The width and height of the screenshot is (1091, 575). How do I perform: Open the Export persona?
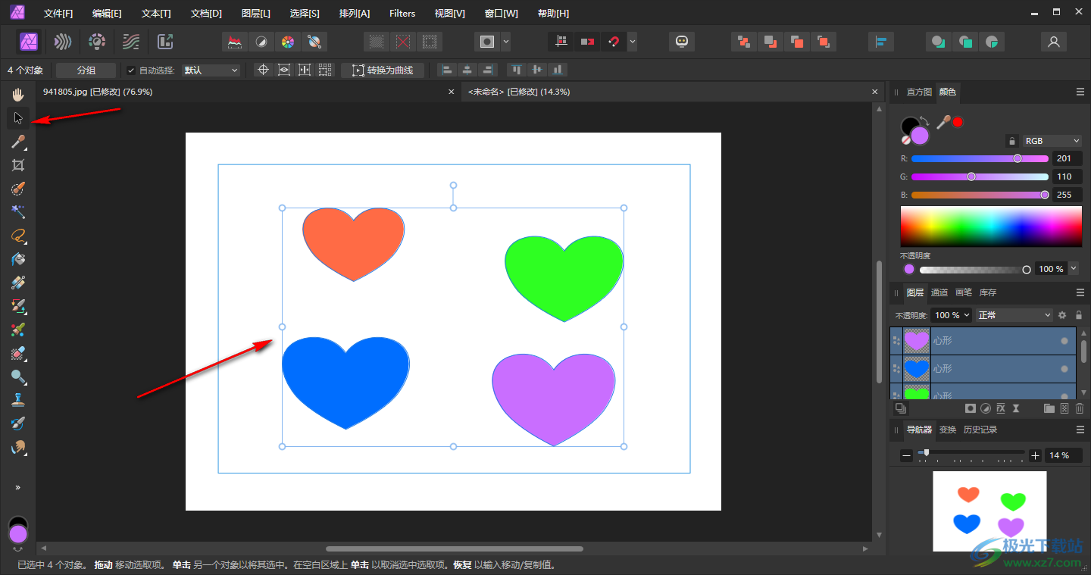(165, 42)
